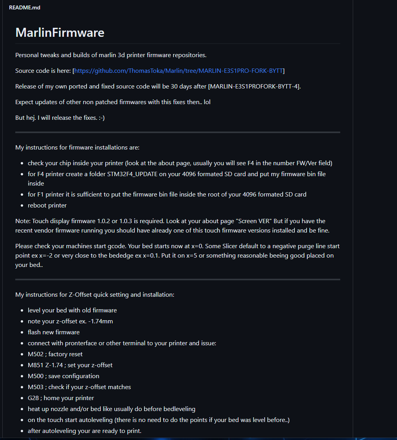This screenshot has width=397, height=440.
Task: Open the MARLIN-E3S1PRO-FORK-BYTT source code link
Action: (x=179, y=71)
